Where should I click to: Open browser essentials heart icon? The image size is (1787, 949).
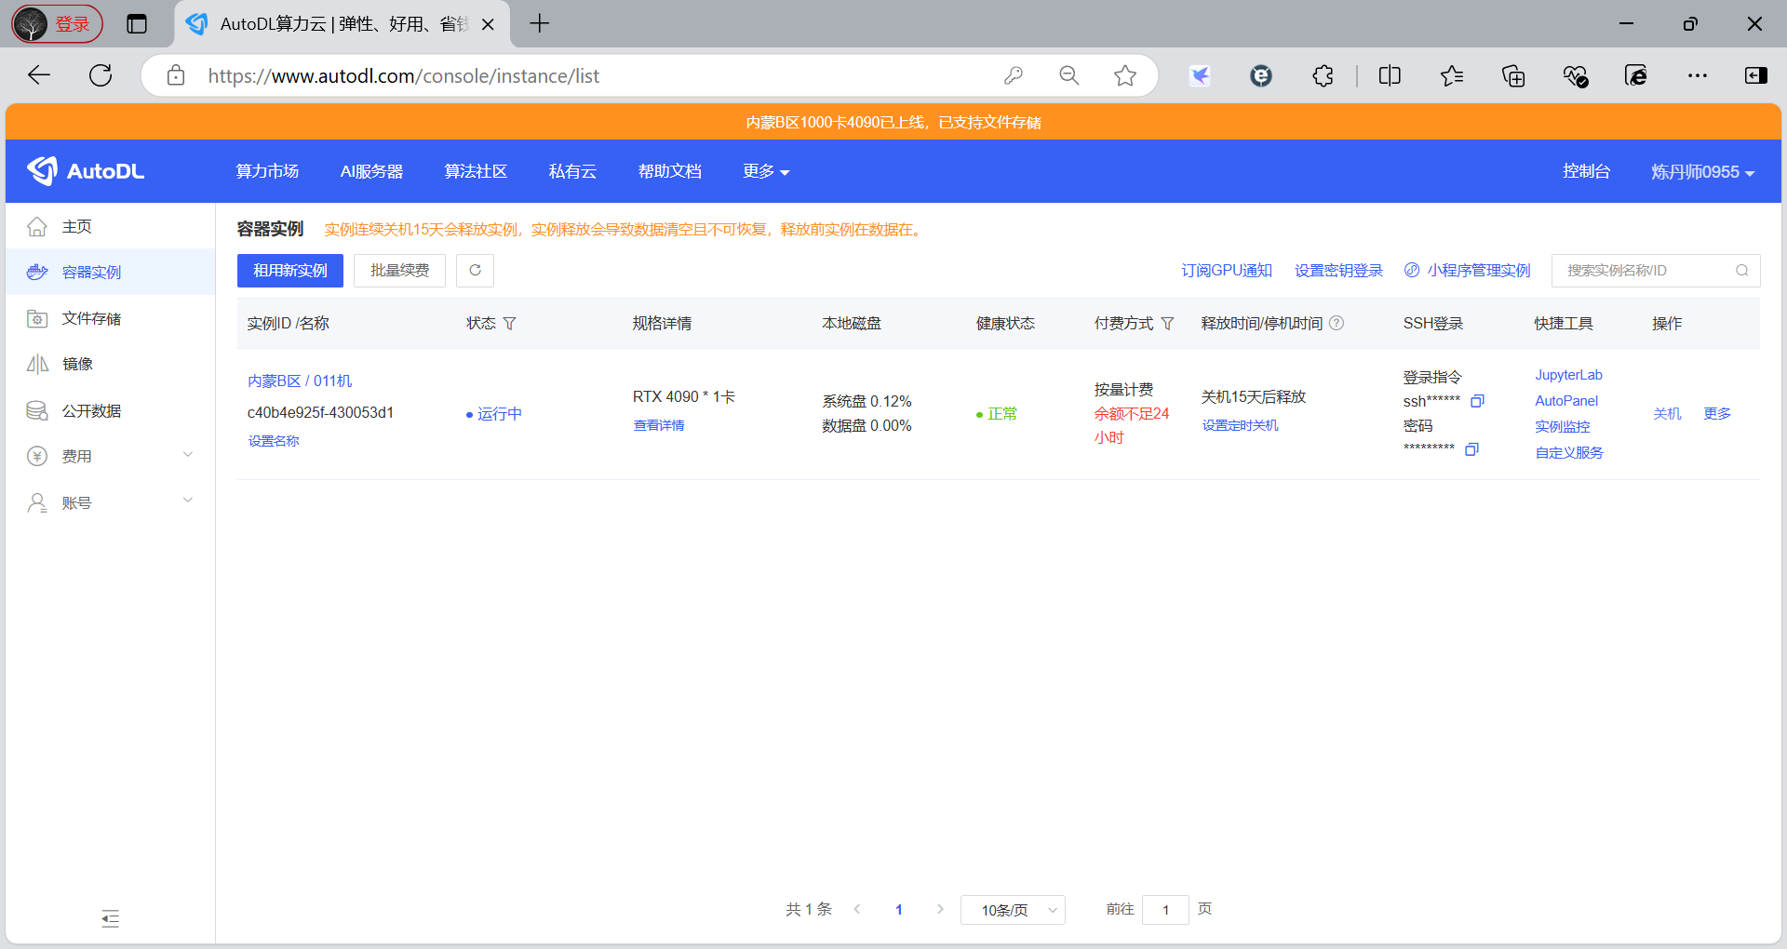point(1575,75)
